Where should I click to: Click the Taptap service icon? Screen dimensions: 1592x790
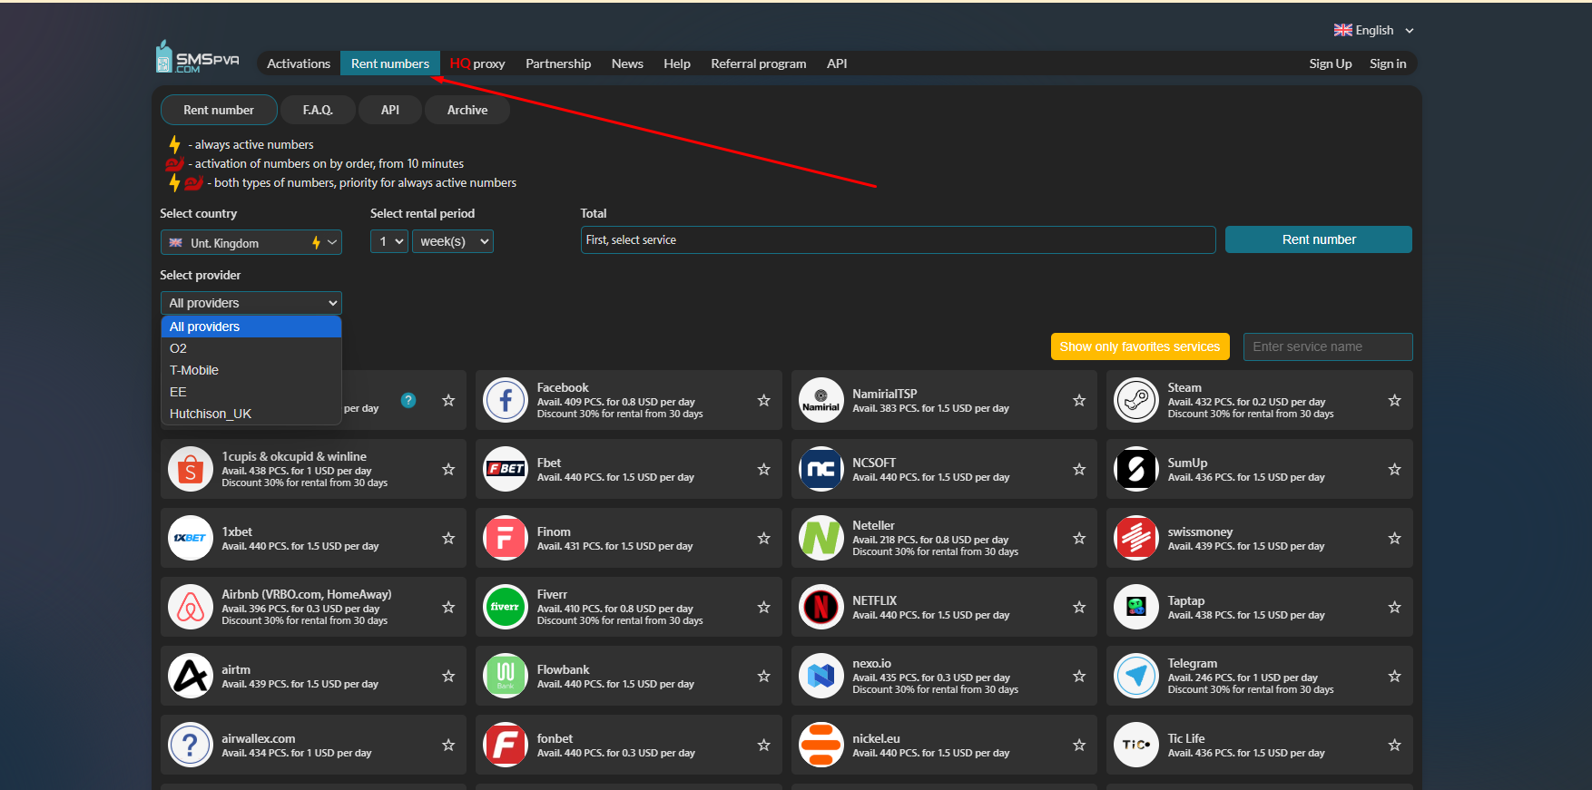pyautogui.click(x=1136, y=607)
